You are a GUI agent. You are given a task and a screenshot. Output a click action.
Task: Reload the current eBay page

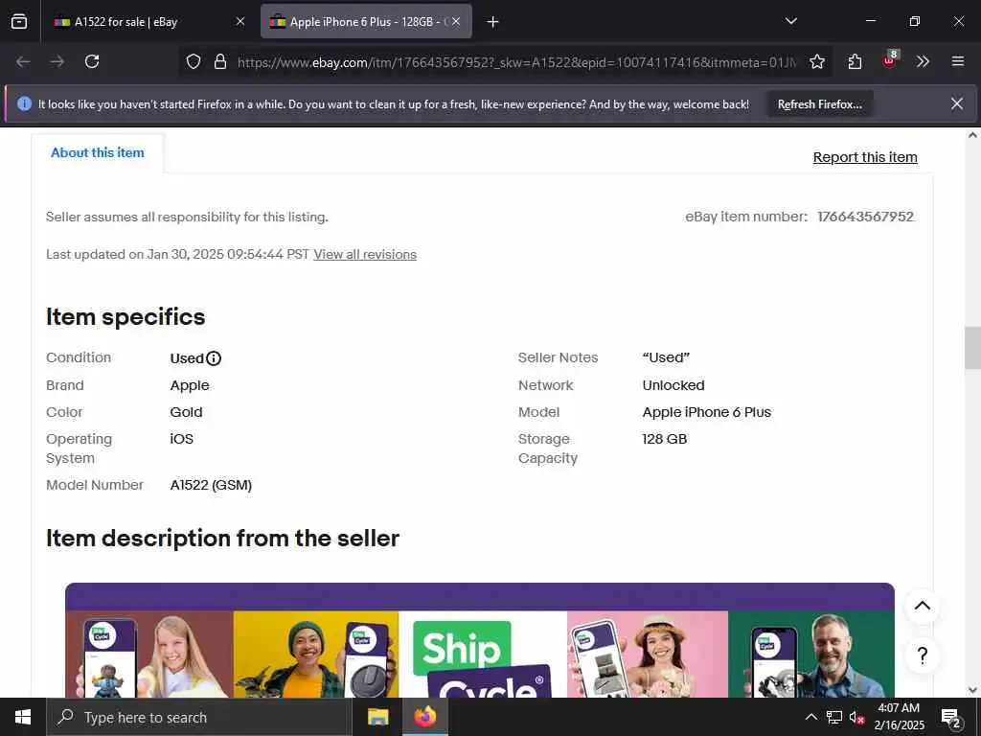pyautogui.click(x=92, y=61)
